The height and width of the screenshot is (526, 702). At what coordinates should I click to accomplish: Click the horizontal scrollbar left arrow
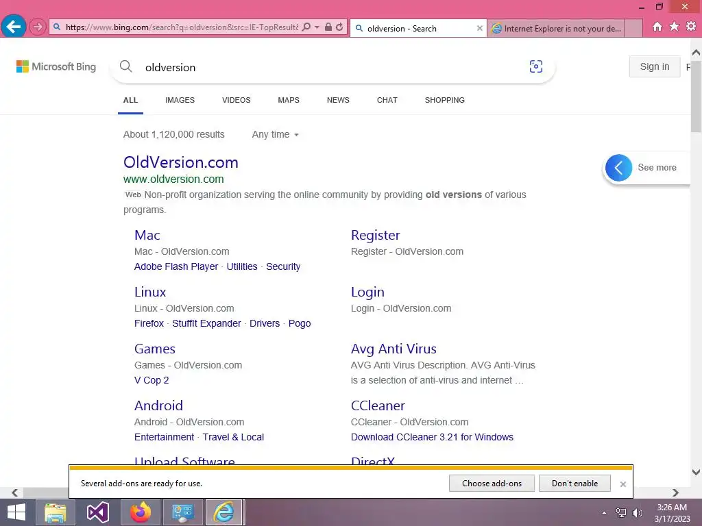click(x=15, y=492)
